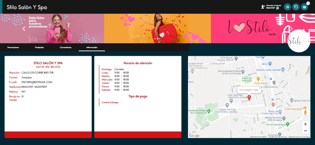Image resolution: width=315 pixels, height=145 pixels.
Task: Click the Sabado schedule row
Action: [115, 90]
